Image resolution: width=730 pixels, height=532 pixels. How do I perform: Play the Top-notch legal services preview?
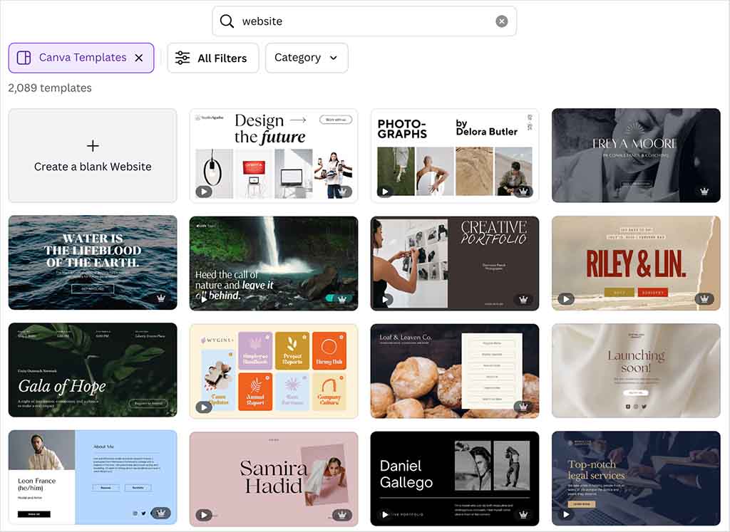point(567,514)
